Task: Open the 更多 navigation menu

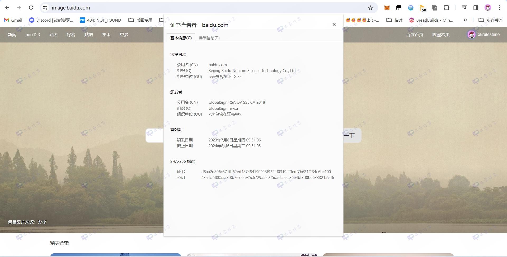Action: pyautogui.click(x=124, y=35)
